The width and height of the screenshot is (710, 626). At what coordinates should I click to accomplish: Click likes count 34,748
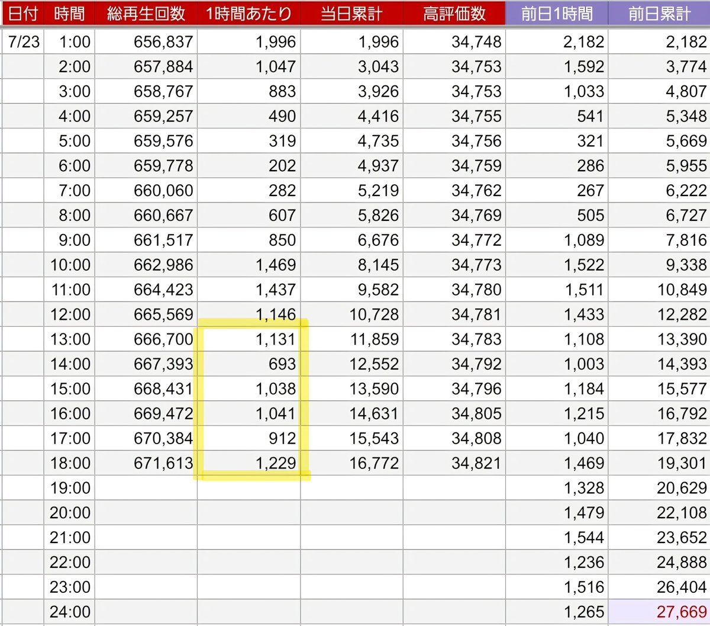point(454,41)
